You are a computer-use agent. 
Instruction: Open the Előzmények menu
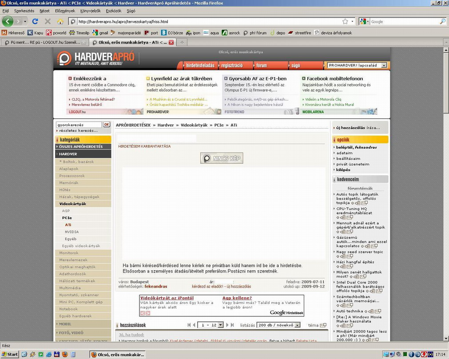pyautogui.click(x=65, y=11)
